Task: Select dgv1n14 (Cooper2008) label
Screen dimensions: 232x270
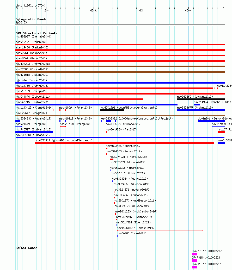Action: pos(31,80)
